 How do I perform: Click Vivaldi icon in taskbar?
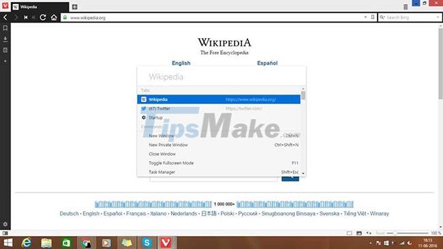click(x=166, y=243)
